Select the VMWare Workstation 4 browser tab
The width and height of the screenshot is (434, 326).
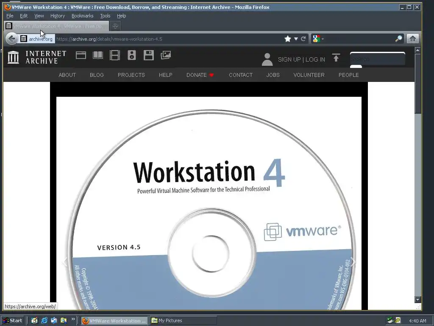point(56,26)
